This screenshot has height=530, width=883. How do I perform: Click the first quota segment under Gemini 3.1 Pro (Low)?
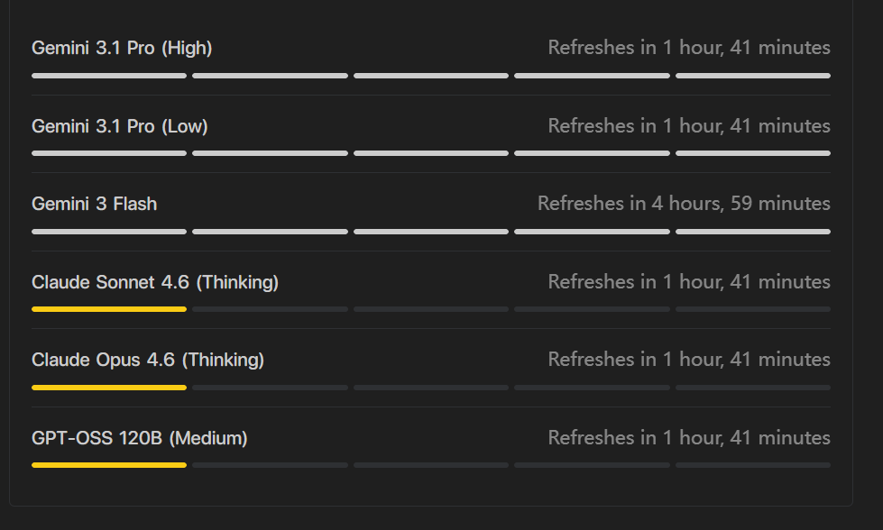pos(109,153)
